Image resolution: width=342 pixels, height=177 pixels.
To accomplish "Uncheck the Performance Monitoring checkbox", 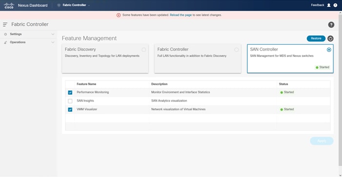I will coord(70,92).
